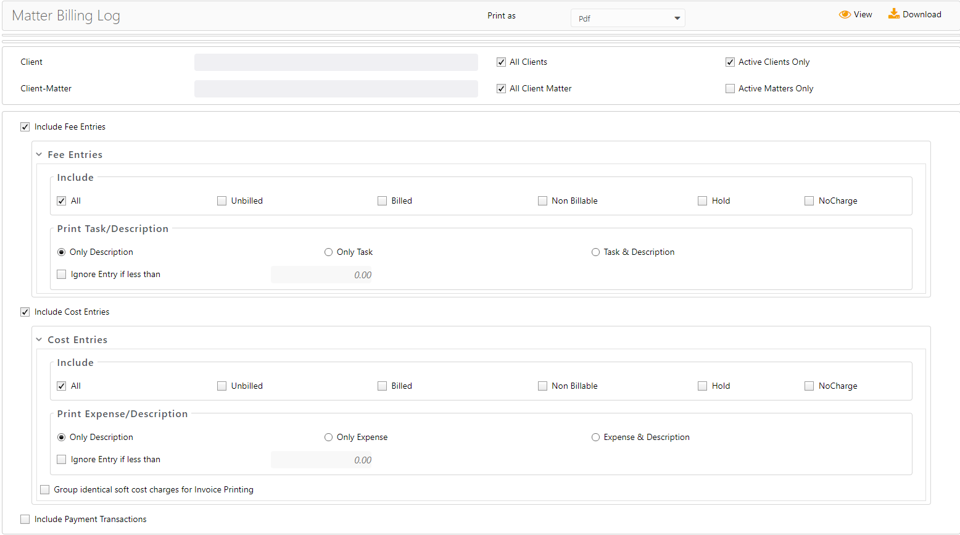
Task: Enable Active Matters Only checkbox
Action: click(730, 89)
